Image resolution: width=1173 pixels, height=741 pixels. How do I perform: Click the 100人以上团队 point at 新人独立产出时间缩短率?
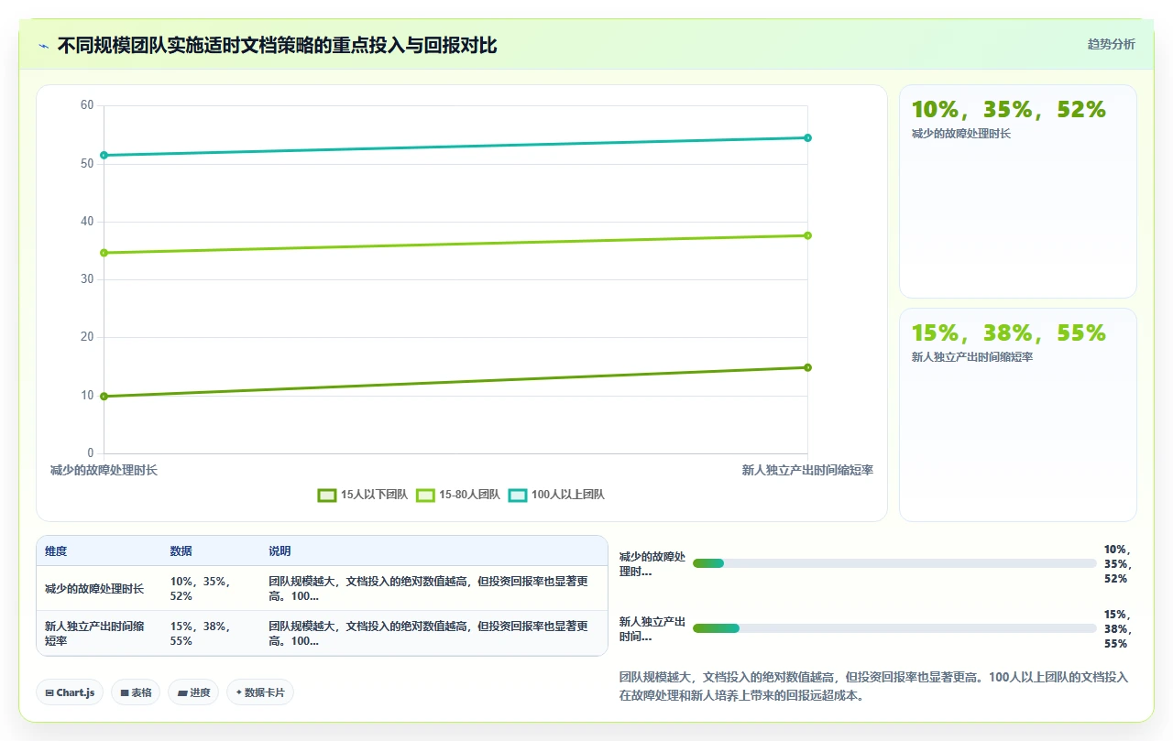click(x=807, y=137)
